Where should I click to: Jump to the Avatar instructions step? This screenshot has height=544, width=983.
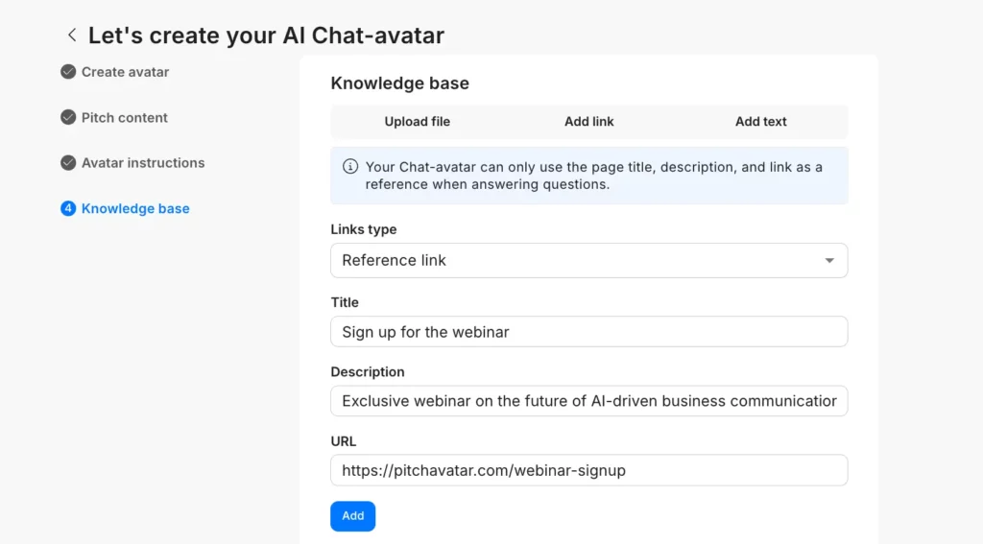(x=143, y=163)
